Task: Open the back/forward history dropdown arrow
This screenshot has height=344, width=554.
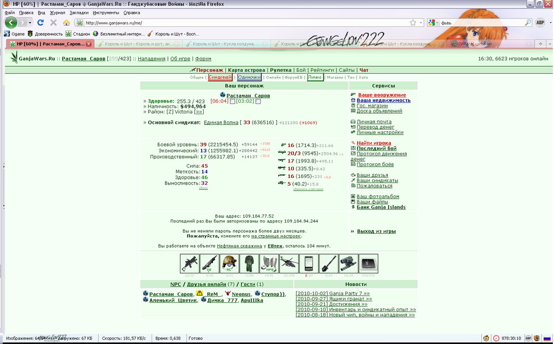Action: click(x=30, y=23)
